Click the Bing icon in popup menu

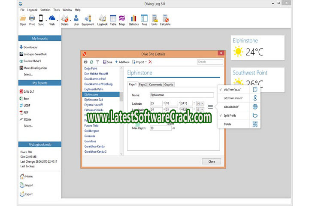point(254,115)
